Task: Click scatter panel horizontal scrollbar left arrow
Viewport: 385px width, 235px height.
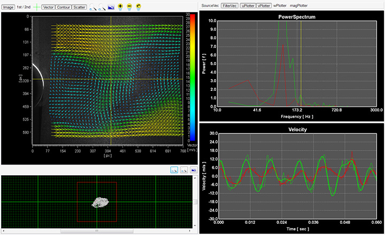Action: (x=3, y=231)
